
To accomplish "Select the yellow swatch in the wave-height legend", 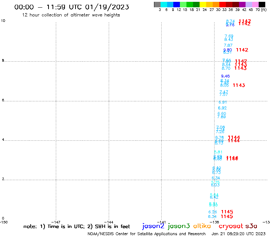I will pos(203,4).
